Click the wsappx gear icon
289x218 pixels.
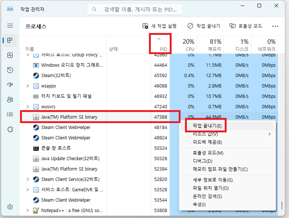click(36, 86)
